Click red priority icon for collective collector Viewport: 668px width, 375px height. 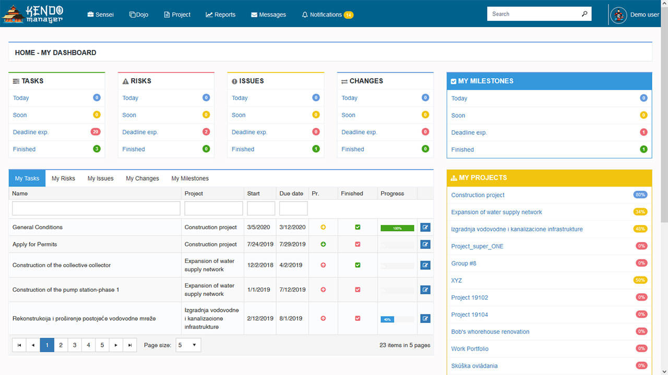(323, 265)
